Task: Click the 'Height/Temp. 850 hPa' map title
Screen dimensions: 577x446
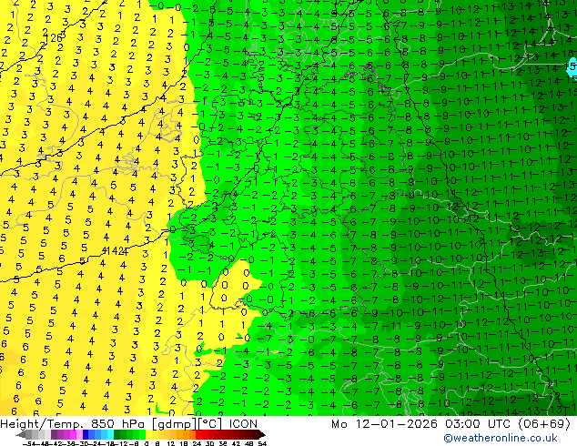Action: pos(72,424)
